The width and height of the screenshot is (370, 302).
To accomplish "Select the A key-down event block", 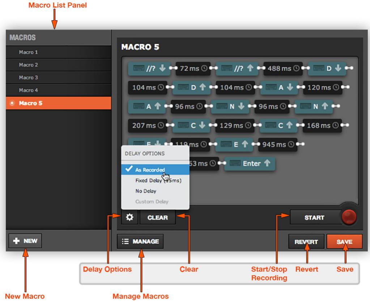I will point(279,88).
